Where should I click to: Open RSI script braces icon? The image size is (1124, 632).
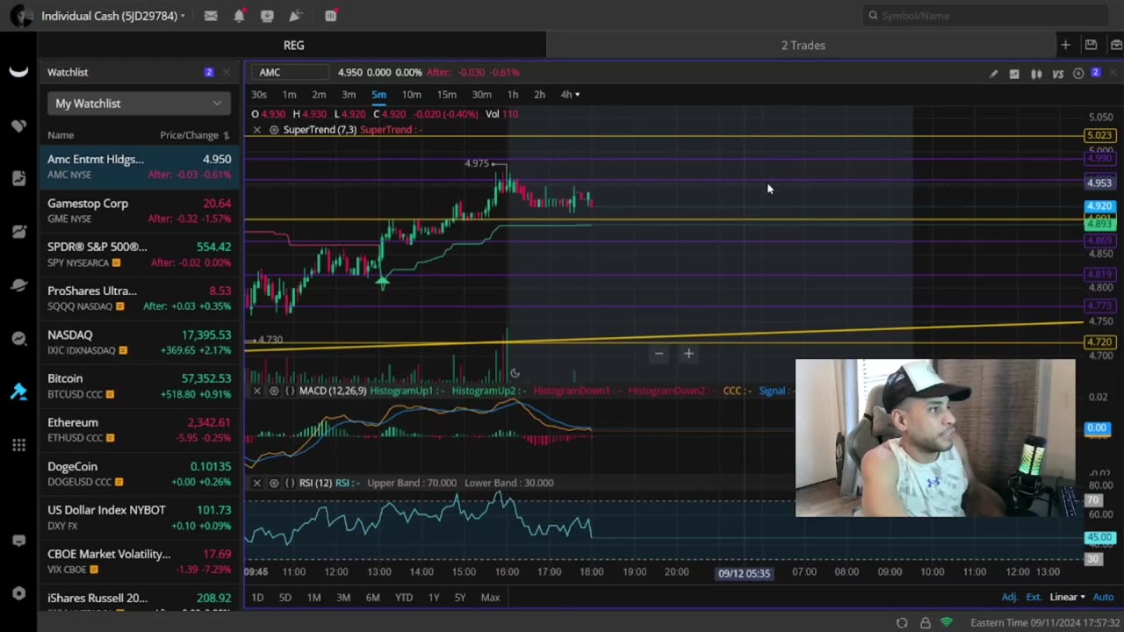click(290, 483)
